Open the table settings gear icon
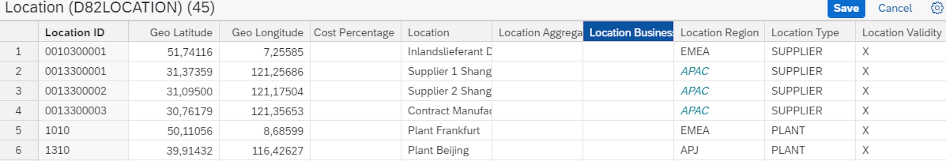The height and width of the screenshot is (161, 946). pyautogui.click(x=938, y=8)
